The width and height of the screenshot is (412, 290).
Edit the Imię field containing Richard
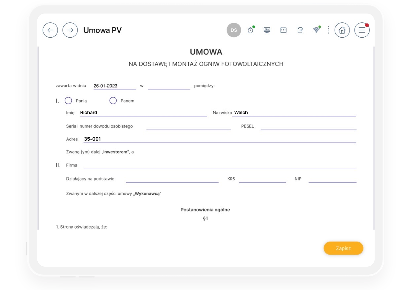click(143, 113)
